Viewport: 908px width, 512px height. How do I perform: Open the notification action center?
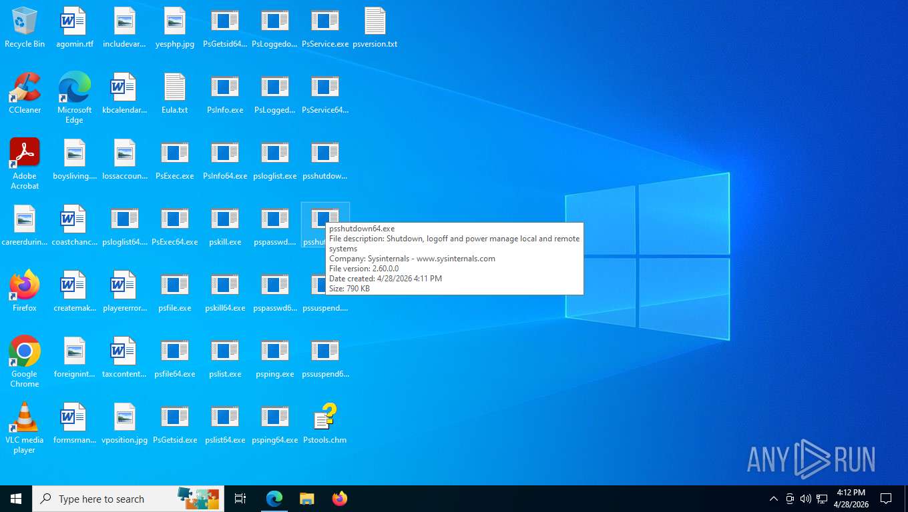pos(886,499)
